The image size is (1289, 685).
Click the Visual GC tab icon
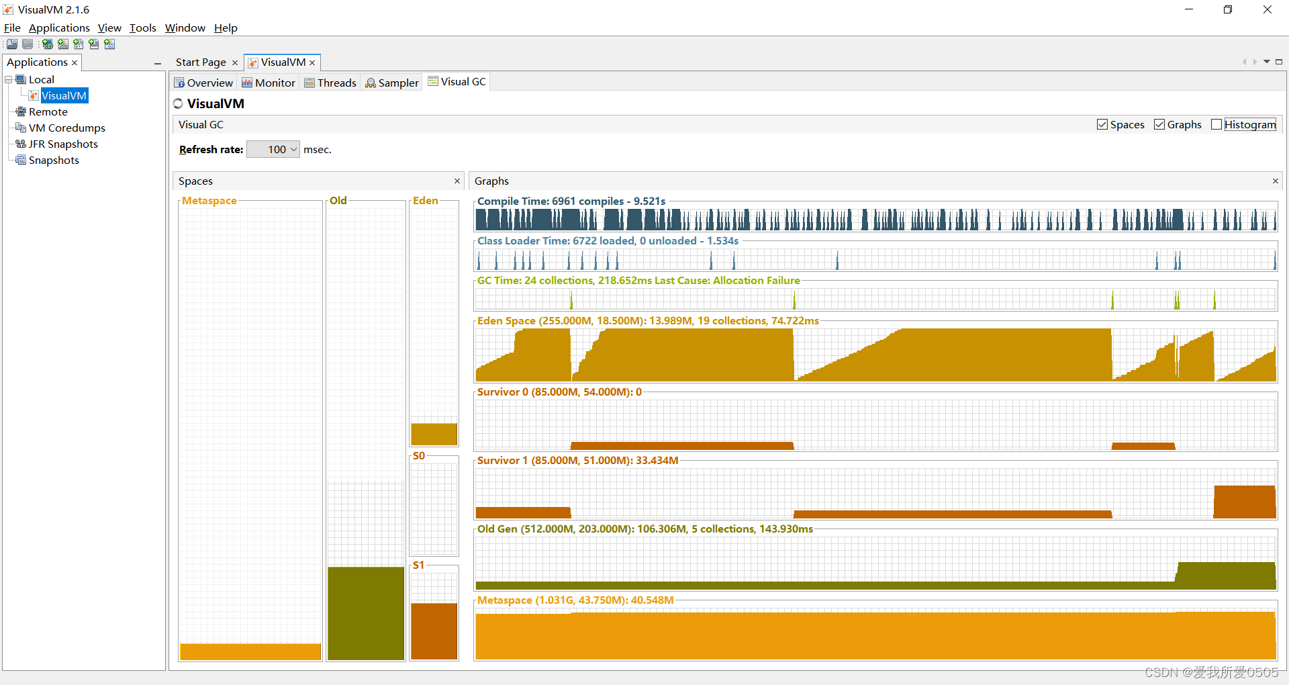433,81
